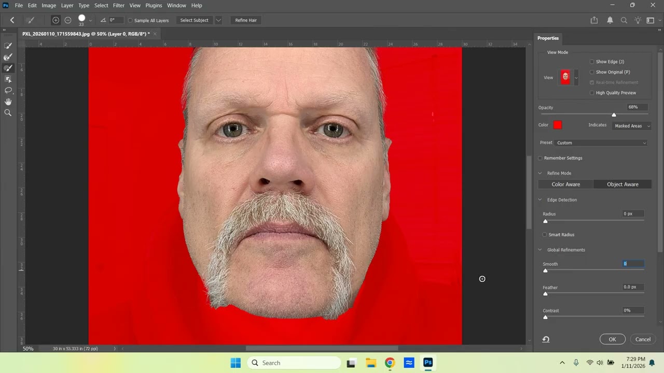Viewport: 664px width, 373px height.
Task: Confirm with the OK button
Action: click(612, 339)
